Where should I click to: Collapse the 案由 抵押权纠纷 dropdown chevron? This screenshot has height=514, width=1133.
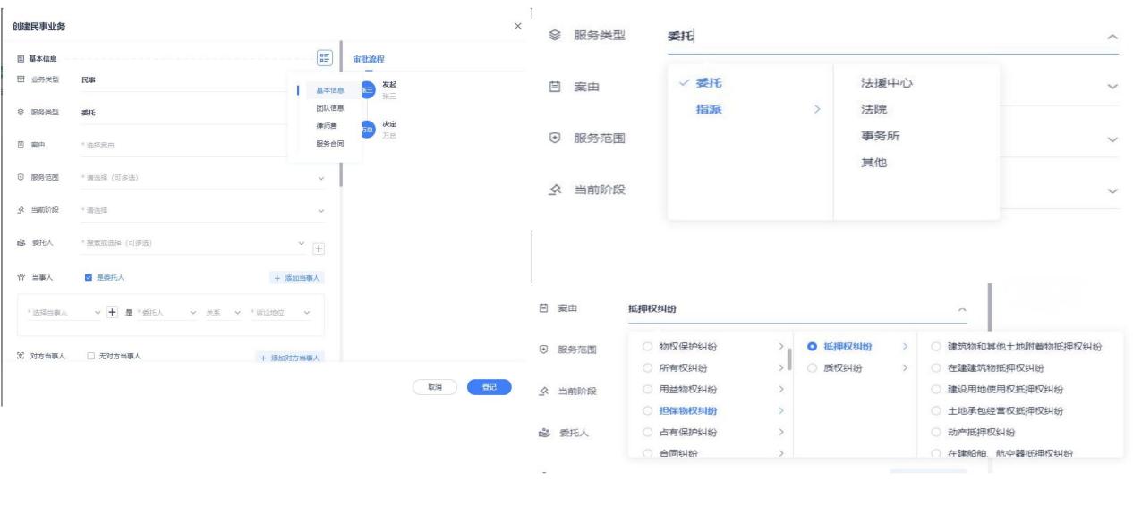pos(962,308)
